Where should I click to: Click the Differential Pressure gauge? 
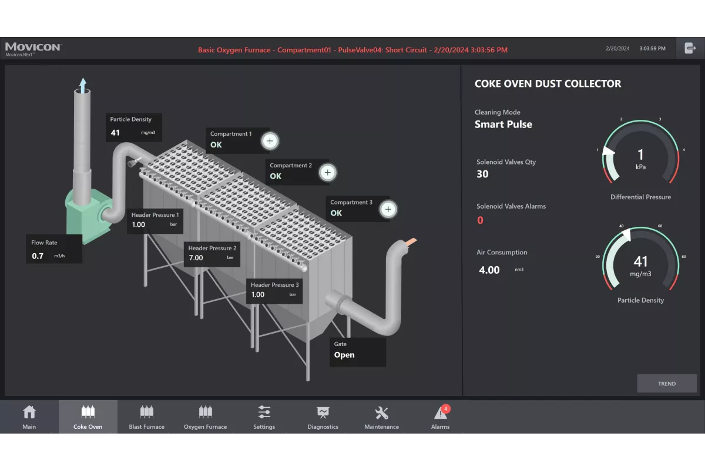pyautogui.click(x=640, y=156)
